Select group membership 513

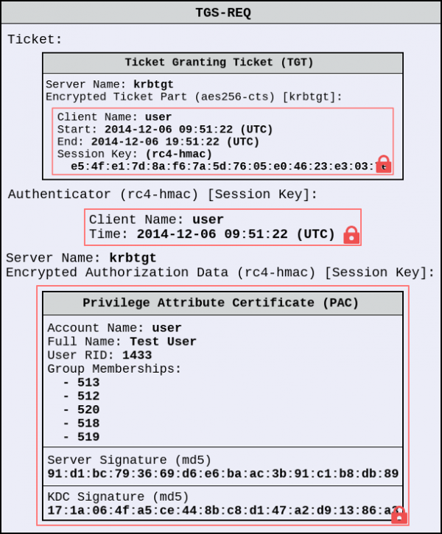pos(88,382)
